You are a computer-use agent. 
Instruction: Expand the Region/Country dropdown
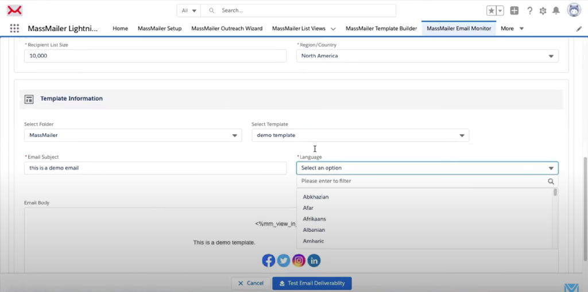427,56
